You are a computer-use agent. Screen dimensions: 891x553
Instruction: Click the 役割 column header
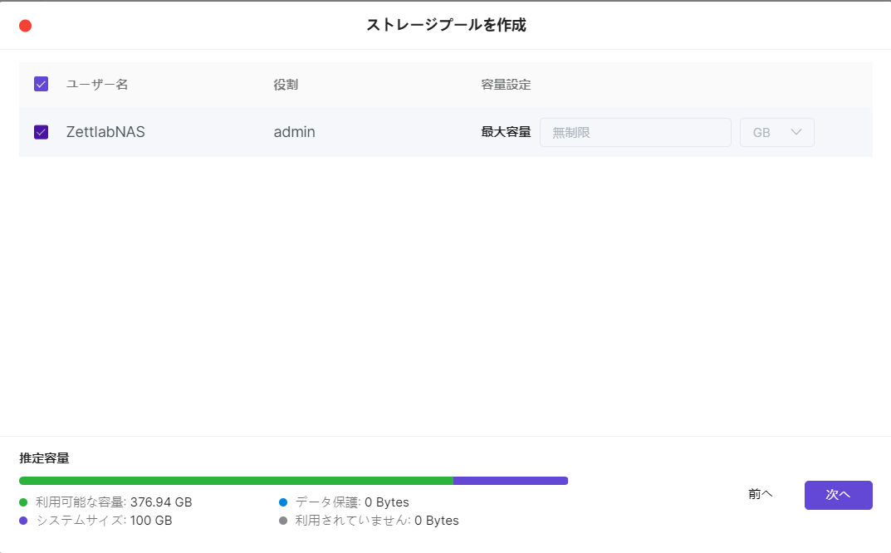pyautogui.click(x=286, y=85)
